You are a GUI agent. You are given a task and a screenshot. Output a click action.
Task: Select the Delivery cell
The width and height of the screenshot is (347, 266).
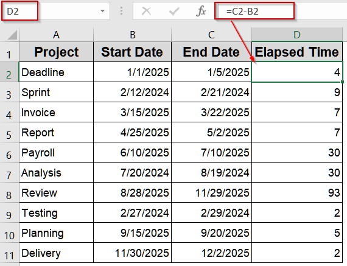pyautogui.click(x=56, y=253)
